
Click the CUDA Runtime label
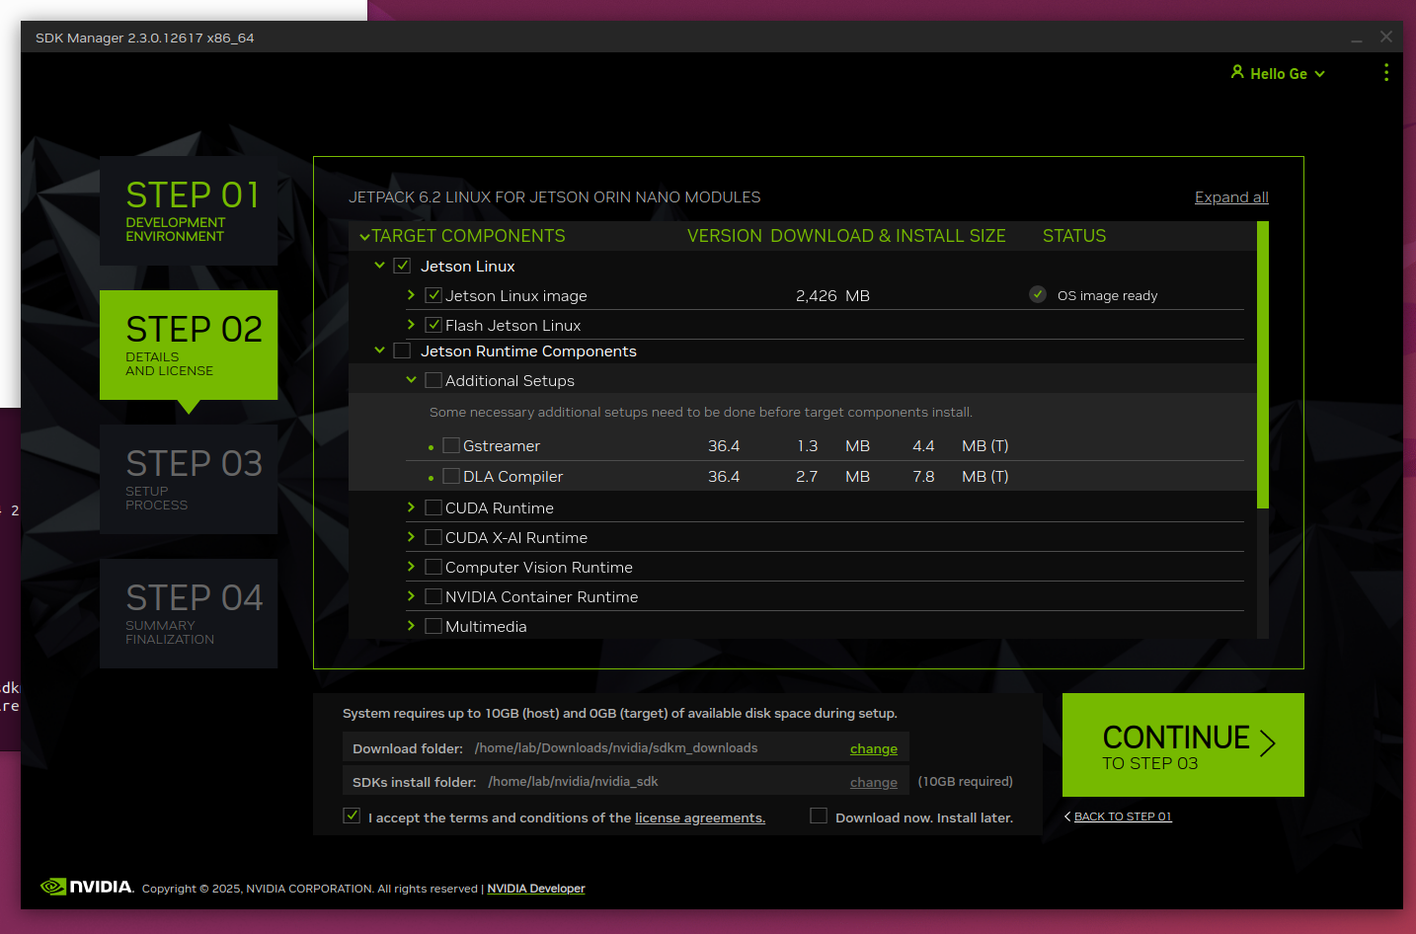click(499, 508)
